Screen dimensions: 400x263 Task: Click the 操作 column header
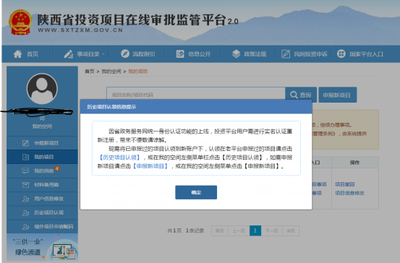[355, 163]
